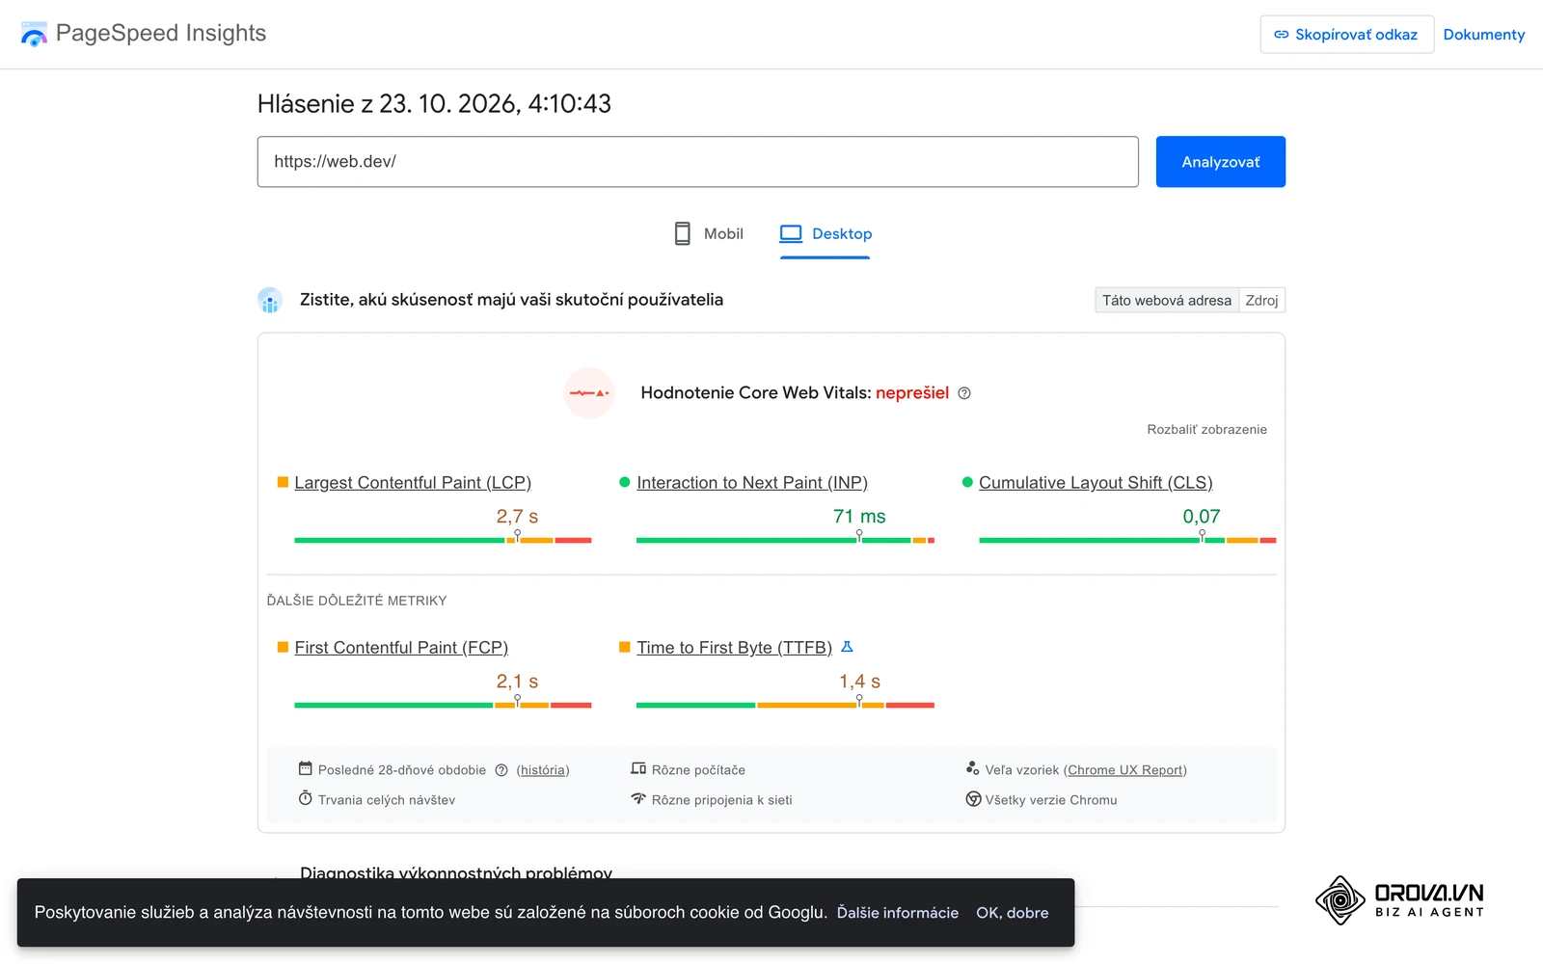Image resolution: width=1543 pixels, height=964 pixels.
Task: Click the wifi icon for network connections
Action: pyautogui.click(x=638, y=798)
